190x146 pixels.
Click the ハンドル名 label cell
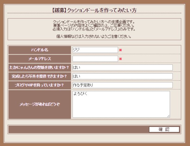[x=40, y=50]
